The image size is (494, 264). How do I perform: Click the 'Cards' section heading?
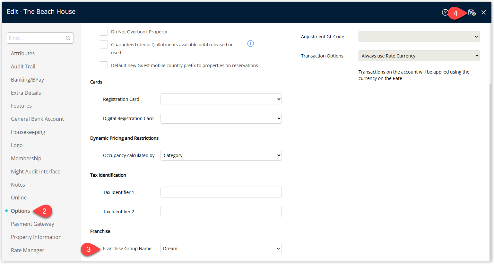pos(96,82)
